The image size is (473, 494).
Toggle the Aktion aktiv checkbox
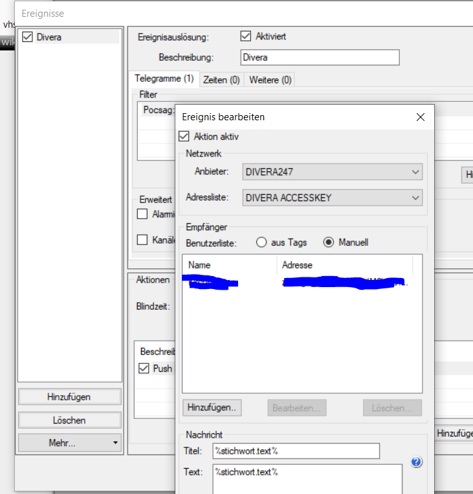184,136
